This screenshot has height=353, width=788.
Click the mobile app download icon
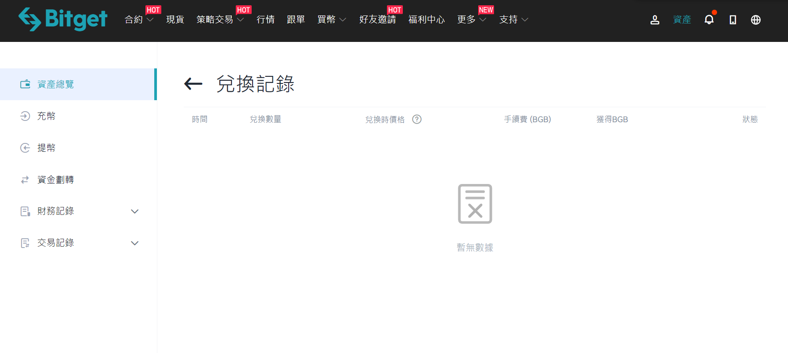pos(733,20)
